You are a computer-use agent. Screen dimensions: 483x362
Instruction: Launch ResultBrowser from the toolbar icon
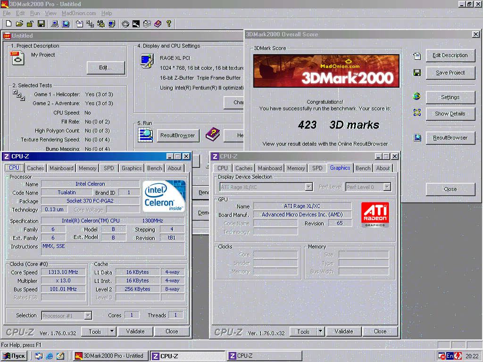point(66,24)
